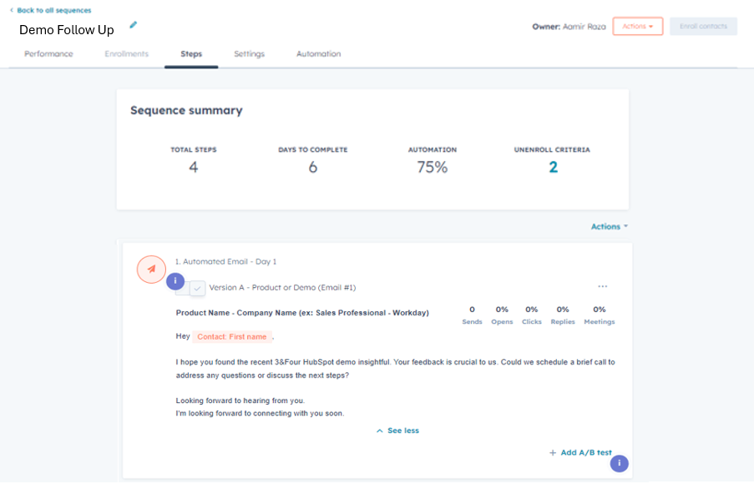Click the Days to Complete value 6
This screenshot has width=754, height=484.
tap(312, 167)
